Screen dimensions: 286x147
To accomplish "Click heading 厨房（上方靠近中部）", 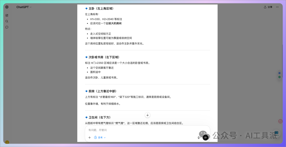I will [103, 91].
